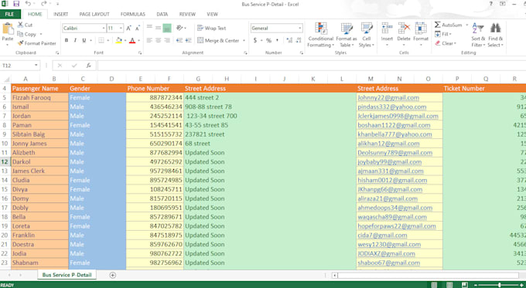The width and height of the screenshot is (526, 288).
Task: Toggle Align Right for cell text
Action: [x=167, y=40]
